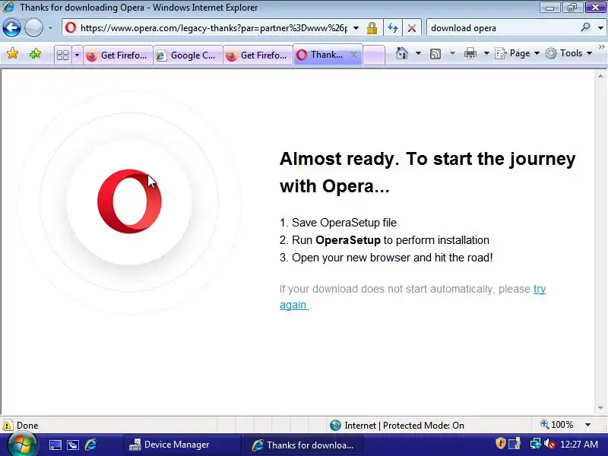Expand the address bar history dropdown
Viewport: 608px width, 456px height.
(356, 28)
